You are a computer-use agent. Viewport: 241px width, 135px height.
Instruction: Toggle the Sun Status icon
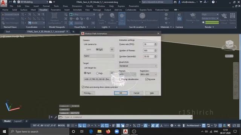122,18
